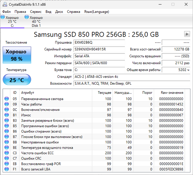This screenshot has height=175, width=193.
Task: Click status orb of attribute B5 row
Action: pos(7,126)
